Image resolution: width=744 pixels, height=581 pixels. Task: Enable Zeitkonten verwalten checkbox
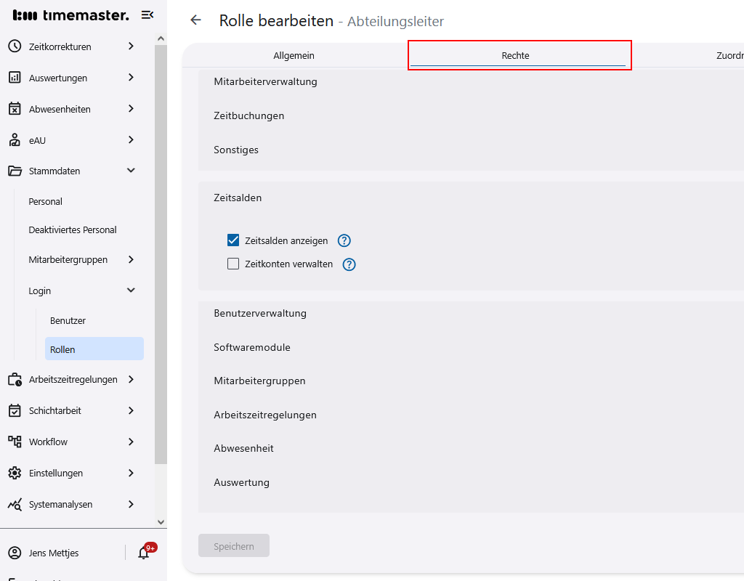[x=233, y=264]
